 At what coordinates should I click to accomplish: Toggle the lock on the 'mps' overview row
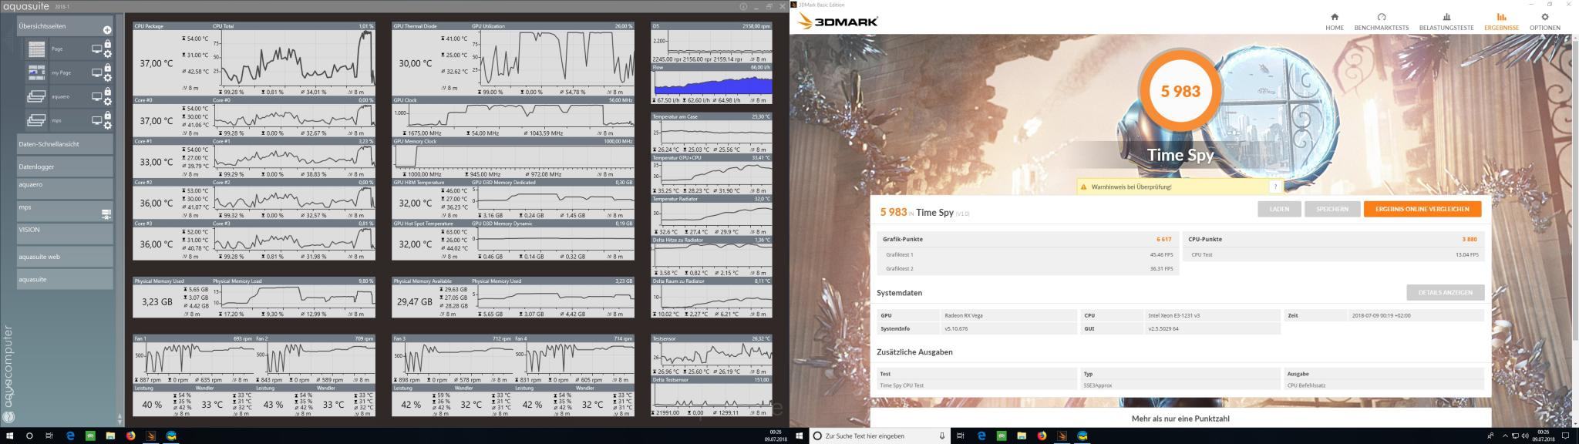click(x=108, y=116)
